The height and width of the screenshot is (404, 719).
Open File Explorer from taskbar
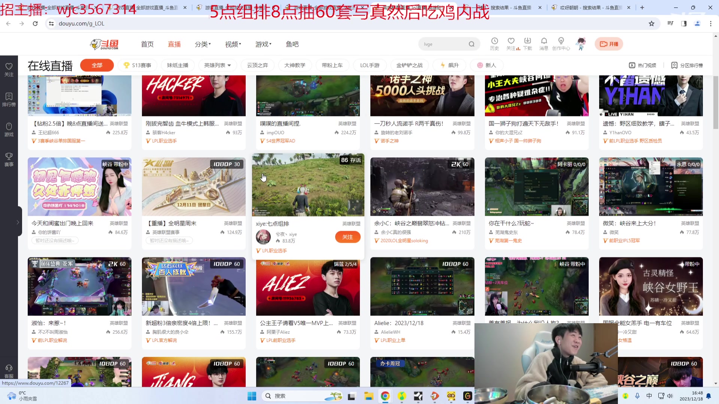coord(368,396)
